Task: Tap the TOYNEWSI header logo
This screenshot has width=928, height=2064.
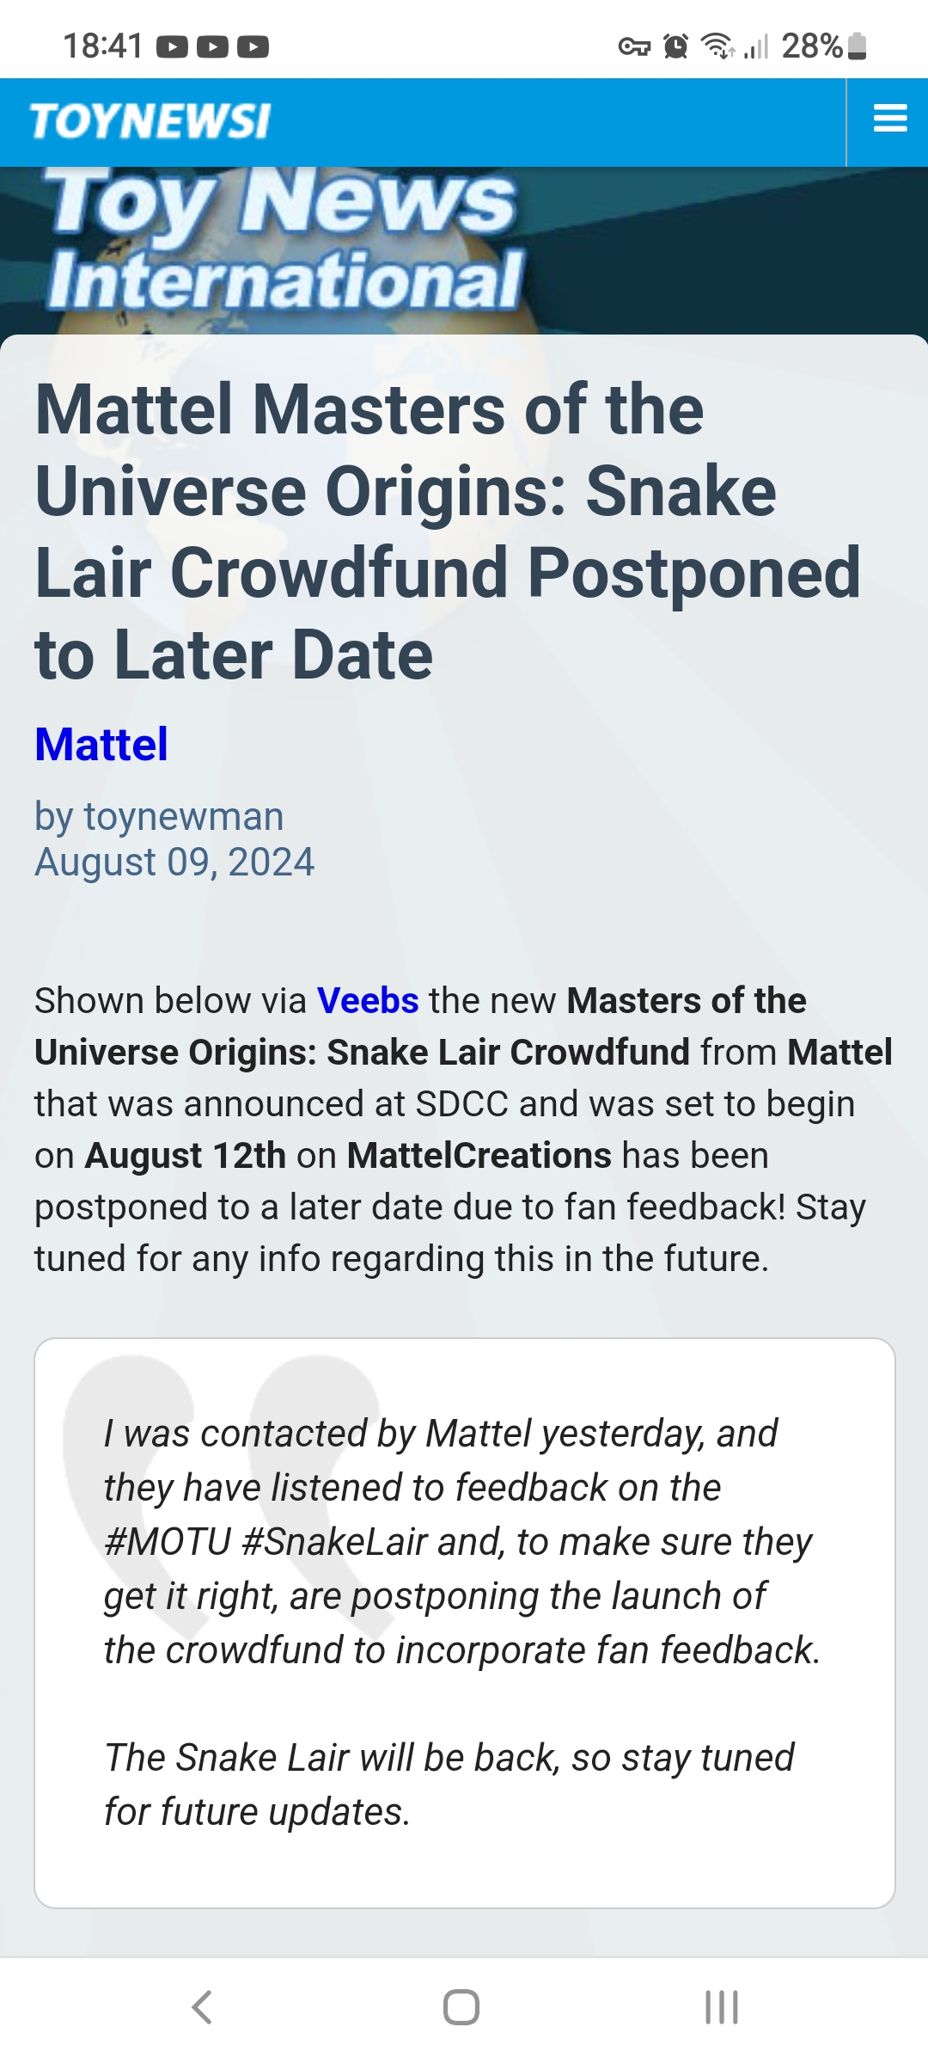Action: tap(150, 120)
